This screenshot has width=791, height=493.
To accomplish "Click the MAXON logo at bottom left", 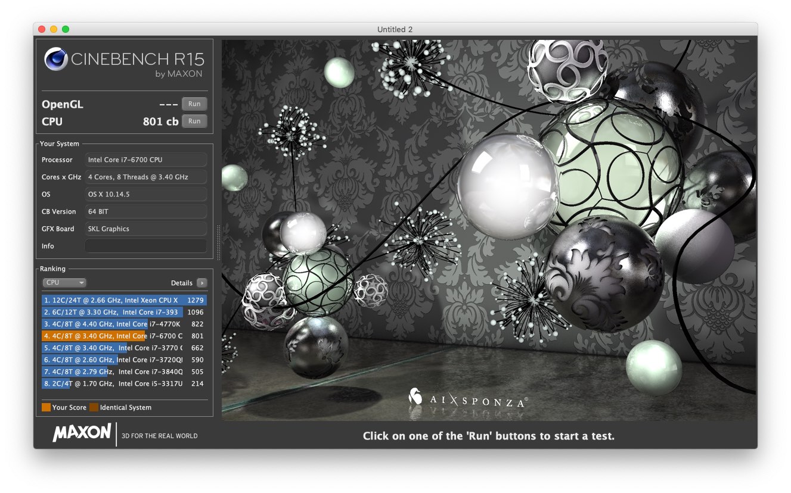I will point(82,433).
